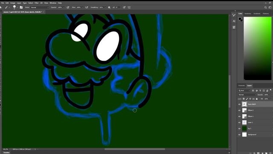Open the Paragraph collapsed panel icon

click(x=234, y=27)
